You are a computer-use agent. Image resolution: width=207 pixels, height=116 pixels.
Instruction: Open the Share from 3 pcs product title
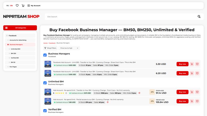click(x=94, y=62)
